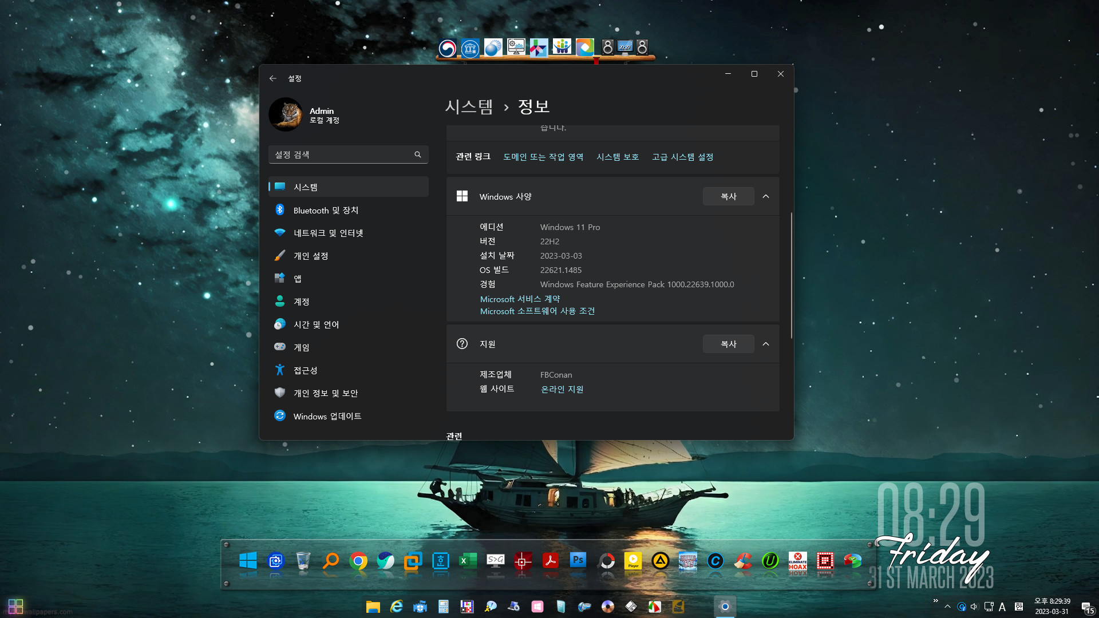Launch Naver Whale browser from the dock
The width and height of the screenshot is (1099, 618).
pyautogui.click(x=386, y=561)
